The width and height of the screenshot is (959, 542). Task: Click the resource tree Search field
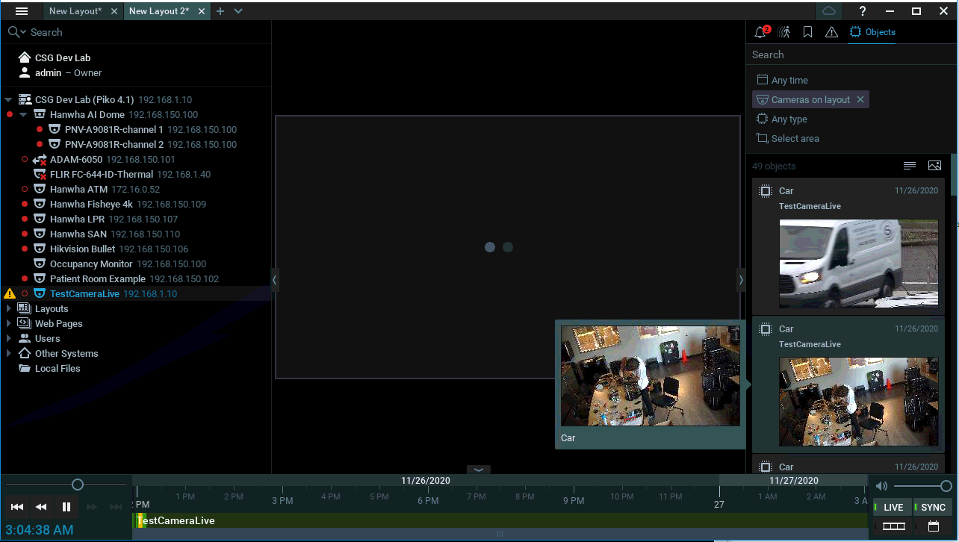[x=135, y=32]
